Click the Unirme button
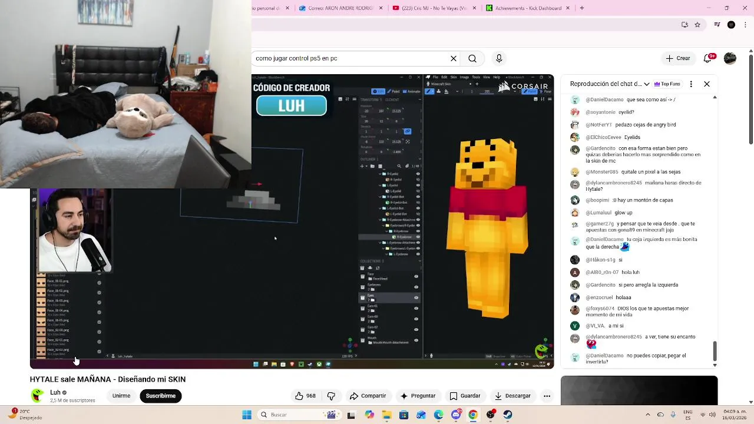 121,396
